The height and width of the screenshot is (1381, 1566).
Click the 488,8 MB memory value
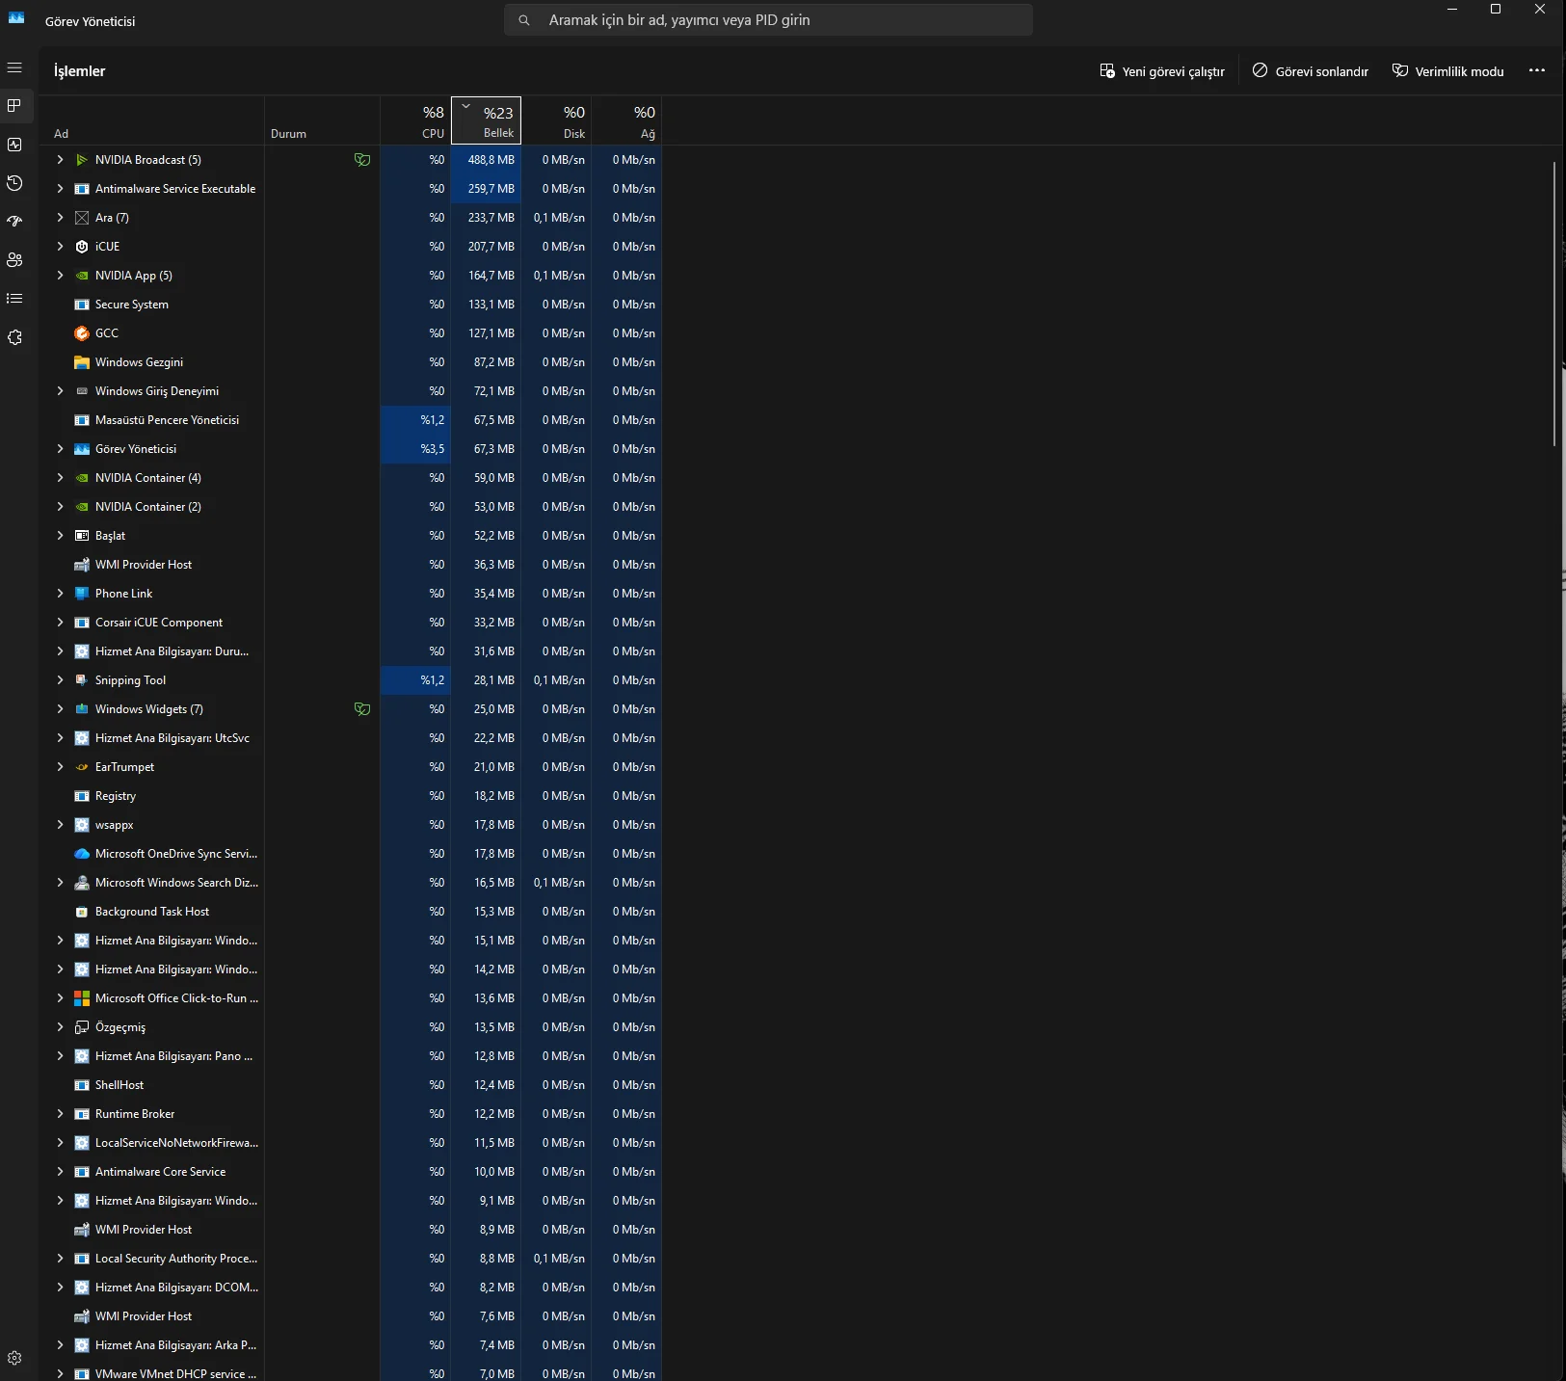[491, 160]
